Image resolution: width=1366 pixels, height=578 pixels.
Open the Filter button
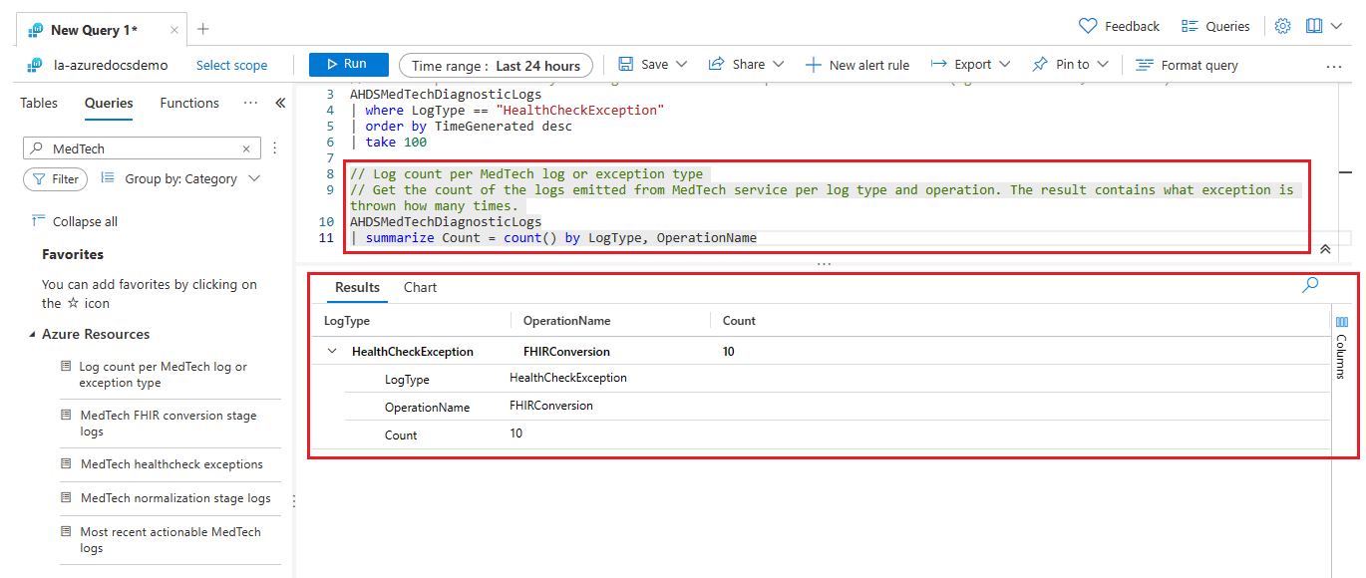(56, 179)
